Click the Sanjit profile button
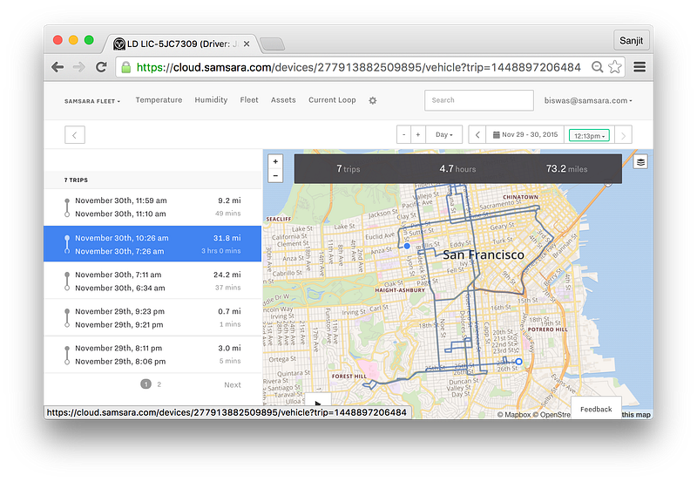The width and height of the screenshot is (697, 482). 631,41
